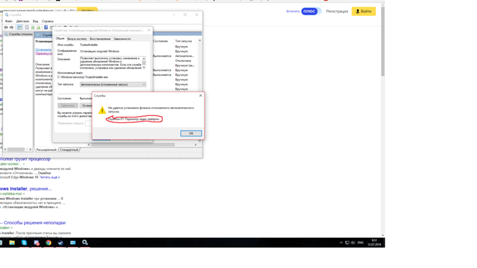Open the taskbar icon next to Skype
477x268 pixels.
pyautogui.click(x=36, y=242)
